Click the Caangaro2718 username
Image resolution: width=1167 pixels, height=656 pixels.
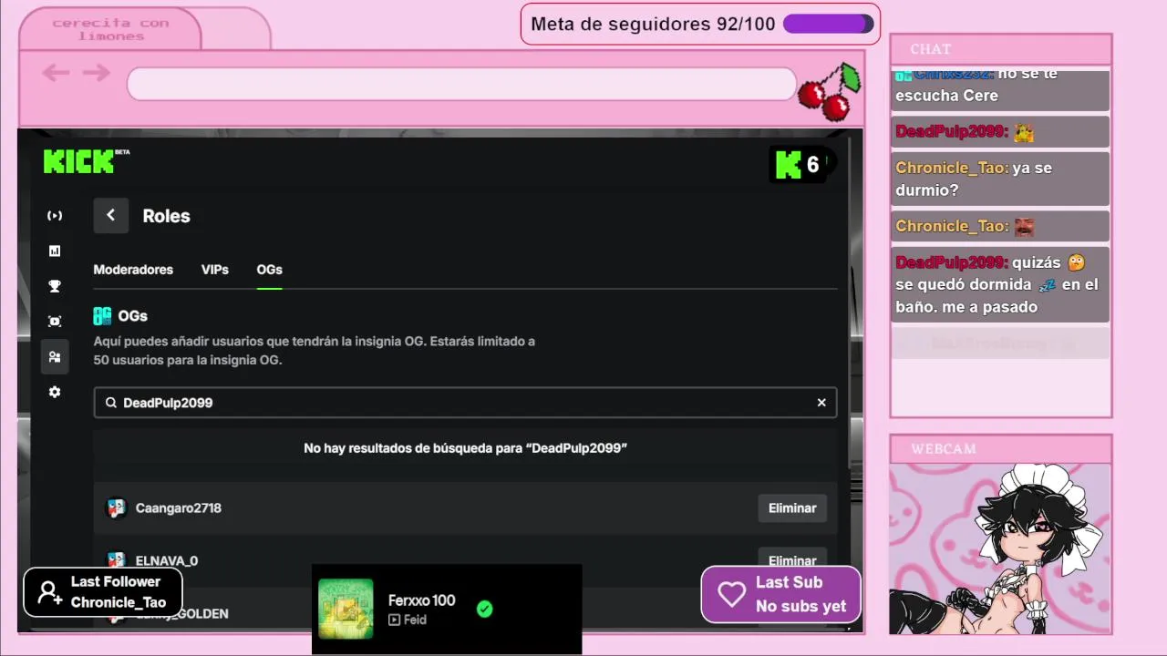pyautogui.click(x=179, y=508)
